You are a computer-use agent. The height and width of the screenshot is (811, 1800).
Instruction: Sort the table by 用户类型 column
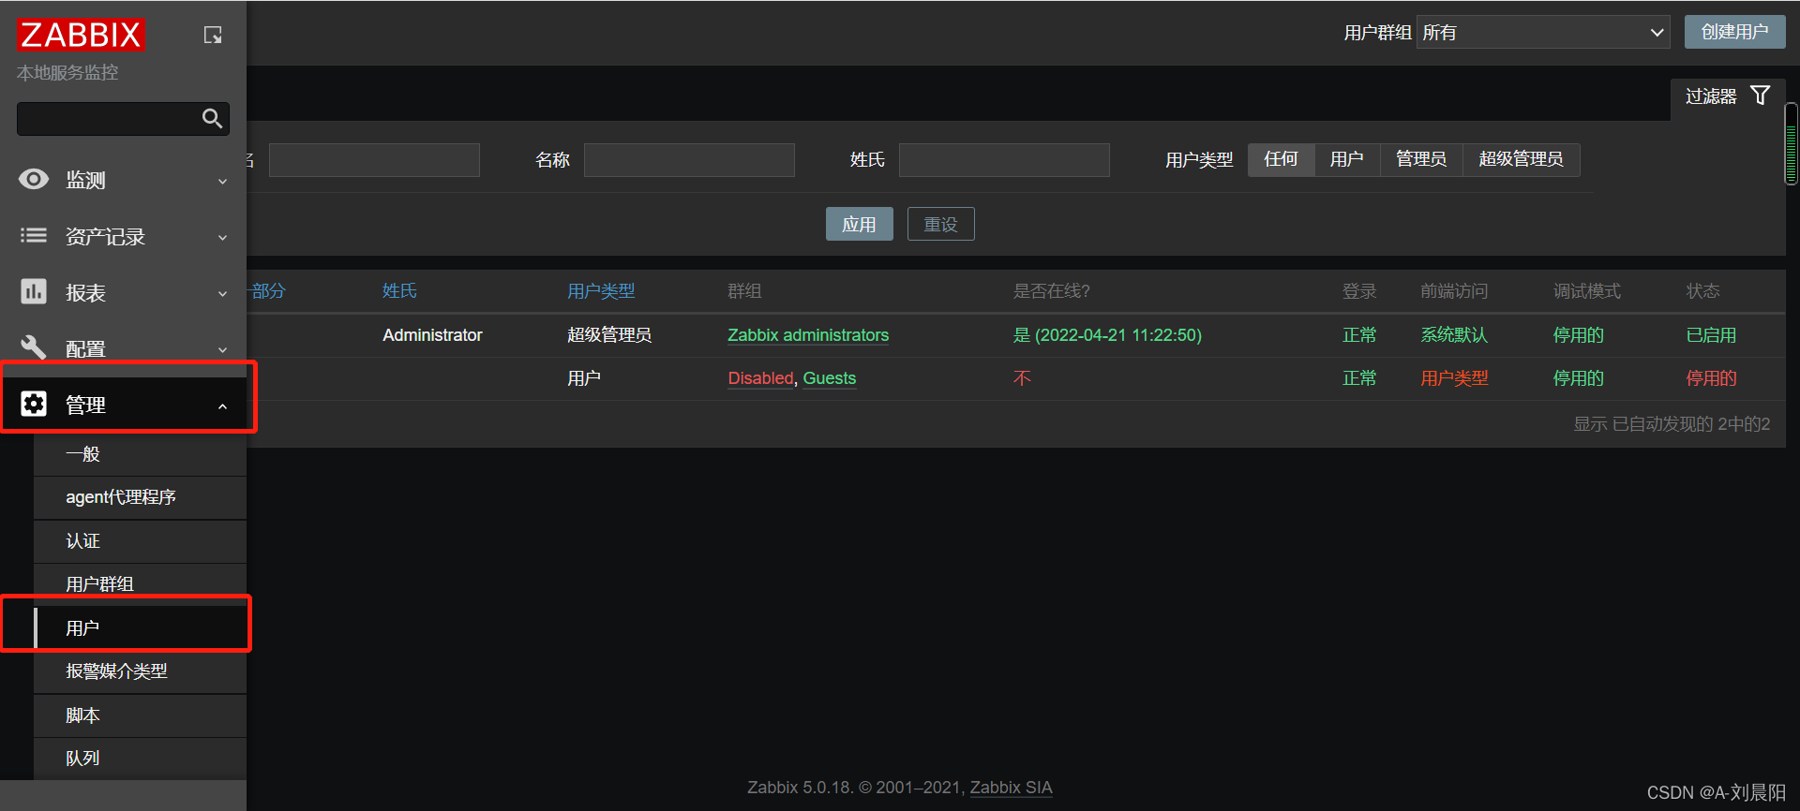601,291
